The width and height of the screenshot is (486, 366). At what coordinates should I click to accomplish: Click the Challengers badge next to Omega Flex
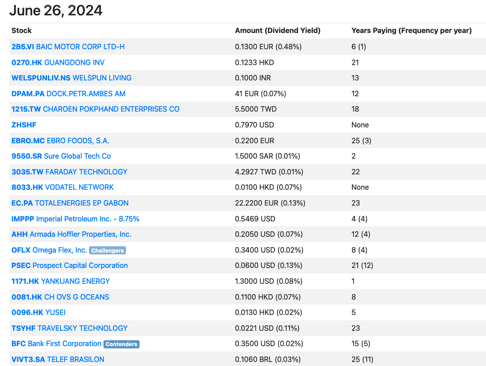(x=107, y=250)
